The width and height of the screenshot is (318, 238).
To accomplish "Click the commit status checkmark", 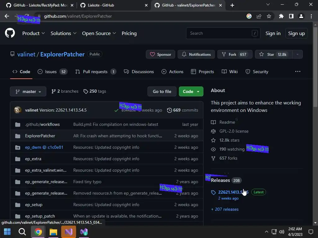I will tap(116, 110).
